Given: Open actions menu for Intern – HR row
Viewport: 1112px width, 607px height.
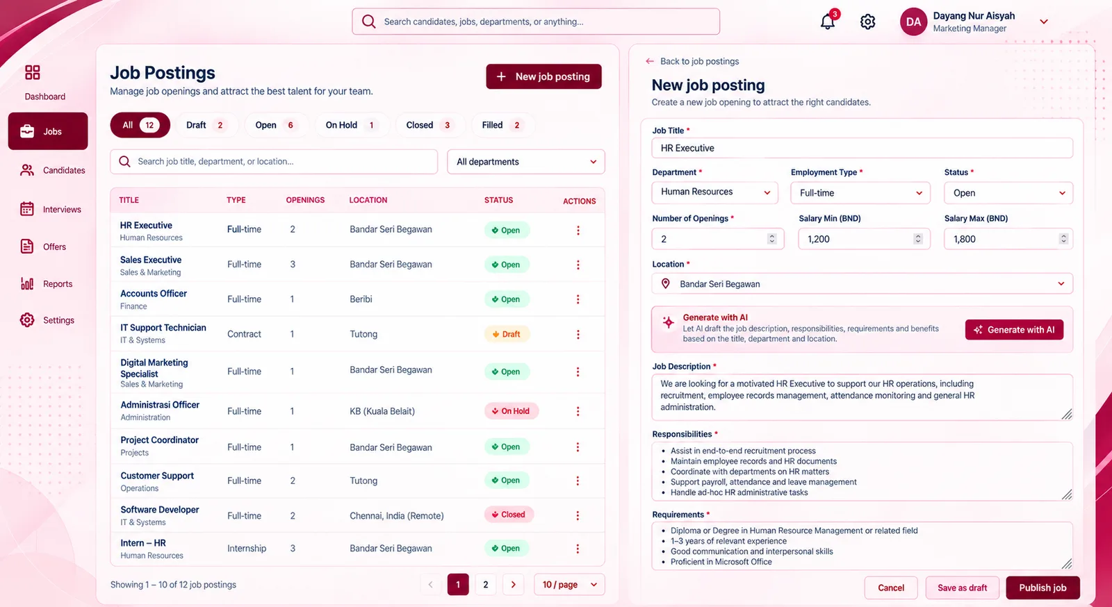Looking at the screenshot, I should coord(578,549).
